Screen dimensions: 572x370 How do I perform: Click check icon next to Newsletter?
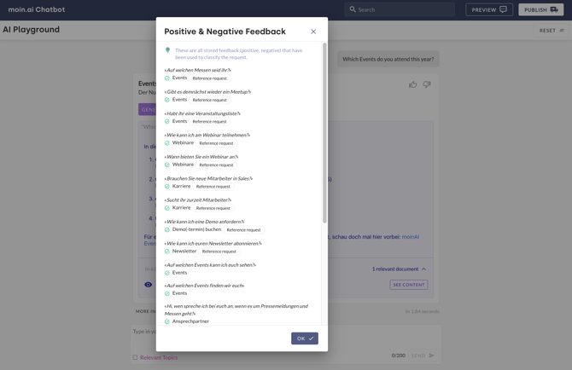click(167, 251)
